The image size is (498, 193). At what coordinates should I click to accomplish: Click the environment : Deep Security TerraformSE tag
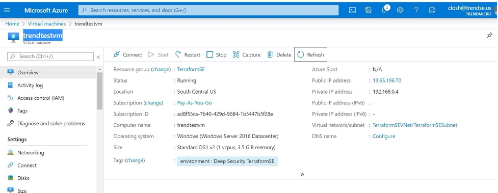(227, 161)
